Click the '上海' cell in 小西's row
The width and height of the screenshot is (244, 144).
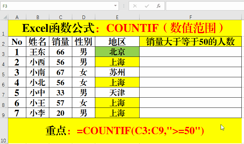pyautogui.click(x=117, y=62)
